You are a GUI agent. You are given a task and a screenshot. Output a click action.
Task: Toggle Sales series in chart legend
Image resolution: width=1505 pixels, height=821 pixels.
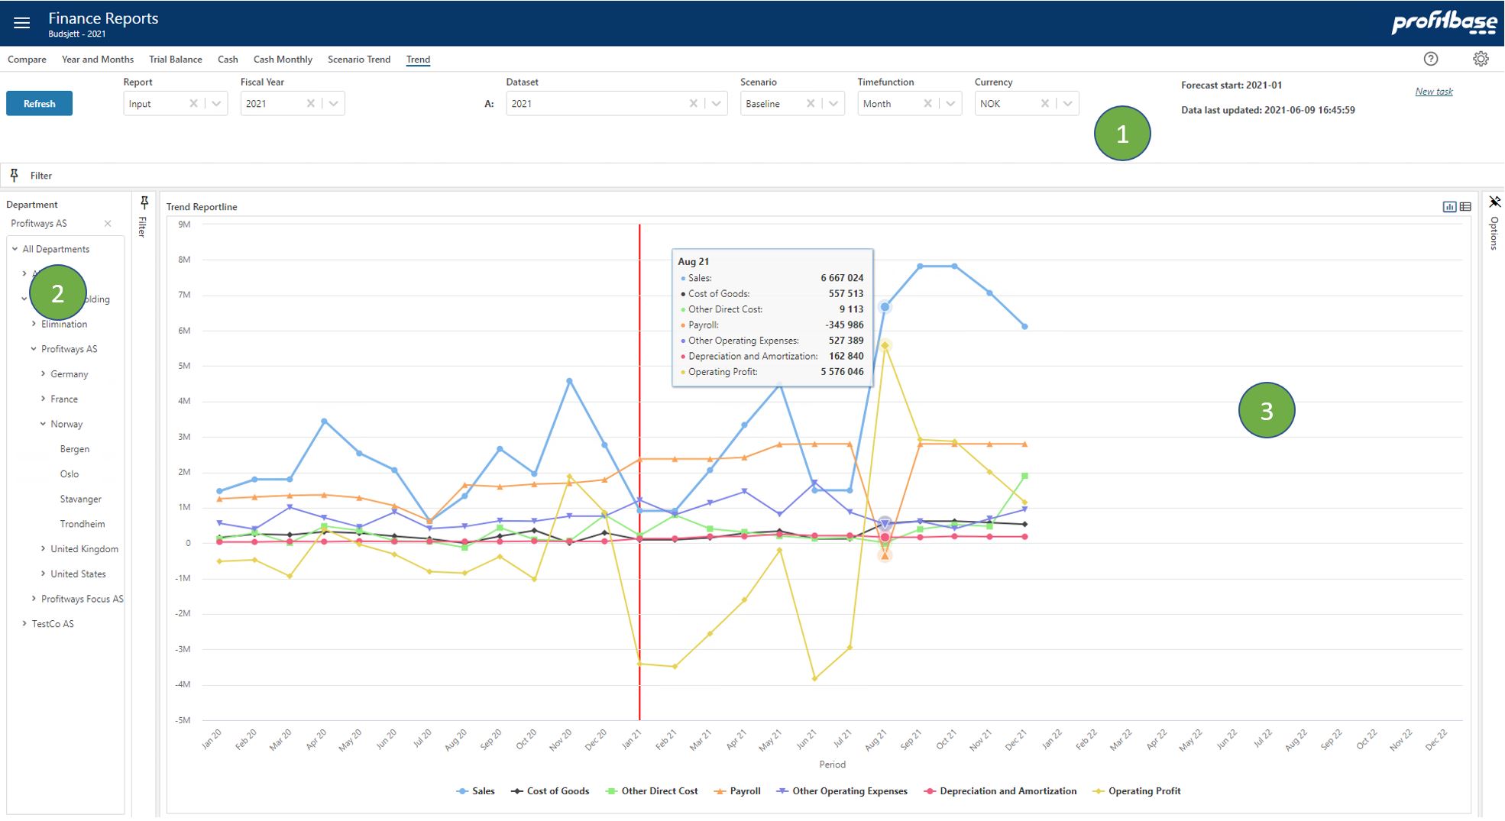[475, 791]
